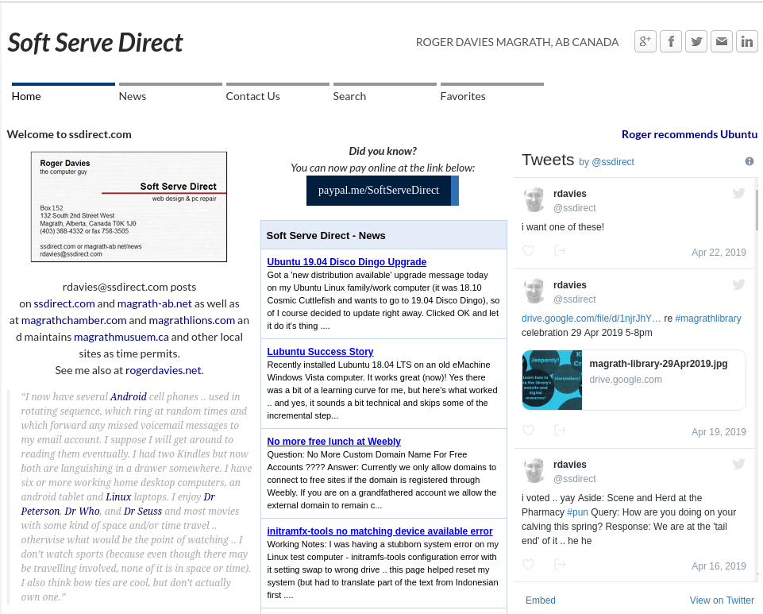Open 'No more free lunch at Weebly' article
This screenshot has height=614, width=763.
[333, 442]
